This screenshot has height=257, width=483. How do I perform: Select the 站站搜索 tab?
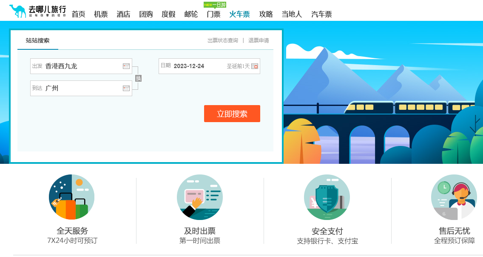pos(37,40)
